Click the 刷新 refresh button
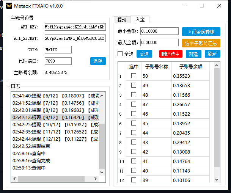Image resolution: width=231 pixels, height=193 pixels. (212, 54)
